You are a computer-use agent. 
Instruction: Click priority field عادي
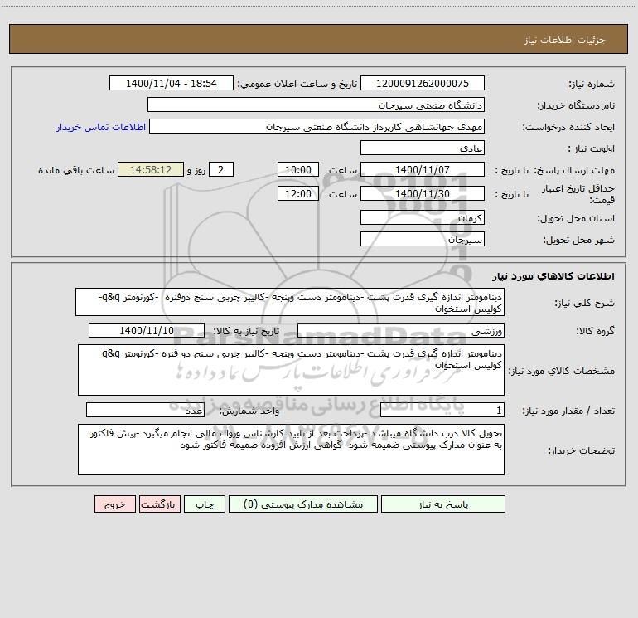423,148
